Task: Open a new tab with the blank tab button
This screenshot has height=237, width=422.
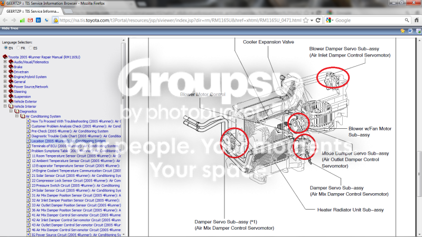Action: coord(68,11)
